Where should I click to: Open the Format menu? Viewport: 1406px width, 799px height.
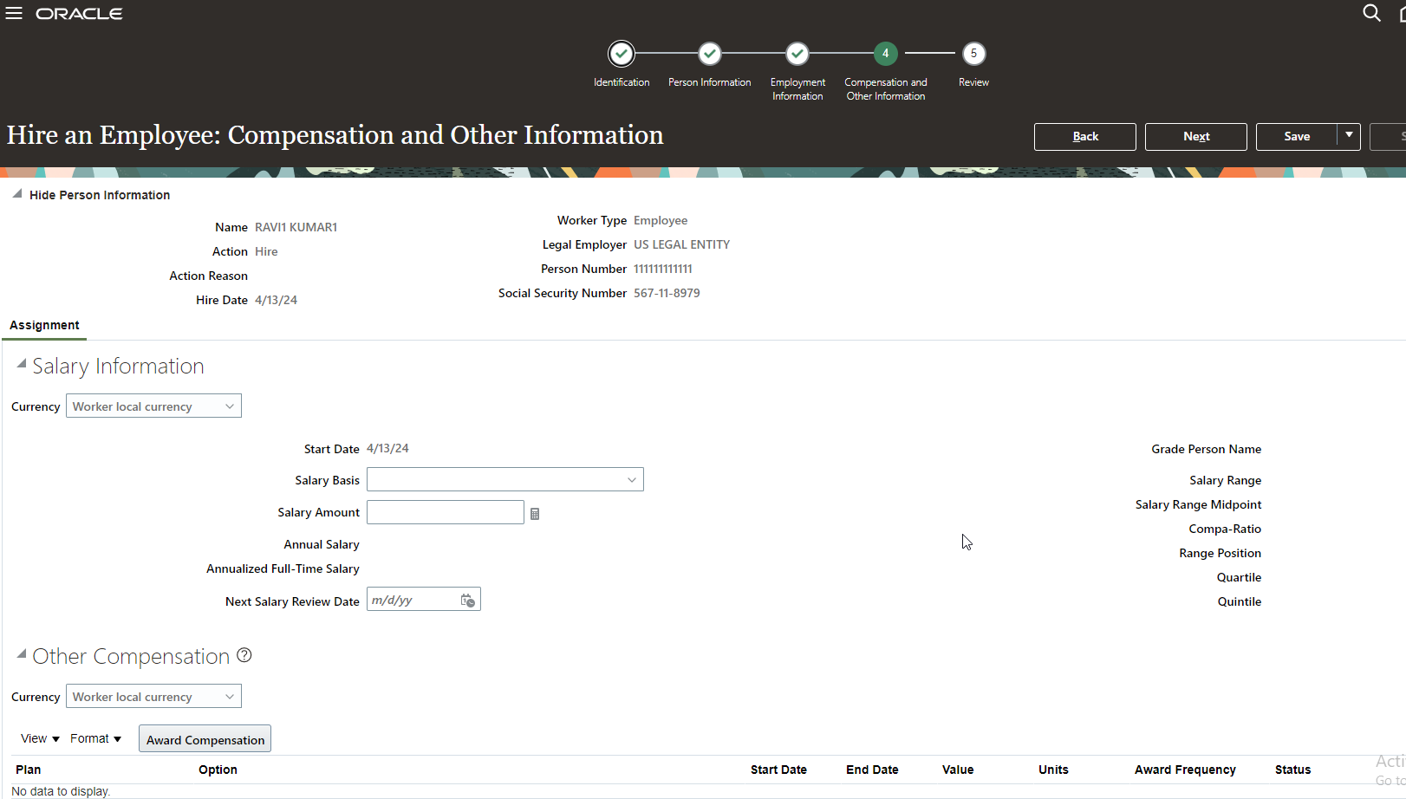click(95, 738)
